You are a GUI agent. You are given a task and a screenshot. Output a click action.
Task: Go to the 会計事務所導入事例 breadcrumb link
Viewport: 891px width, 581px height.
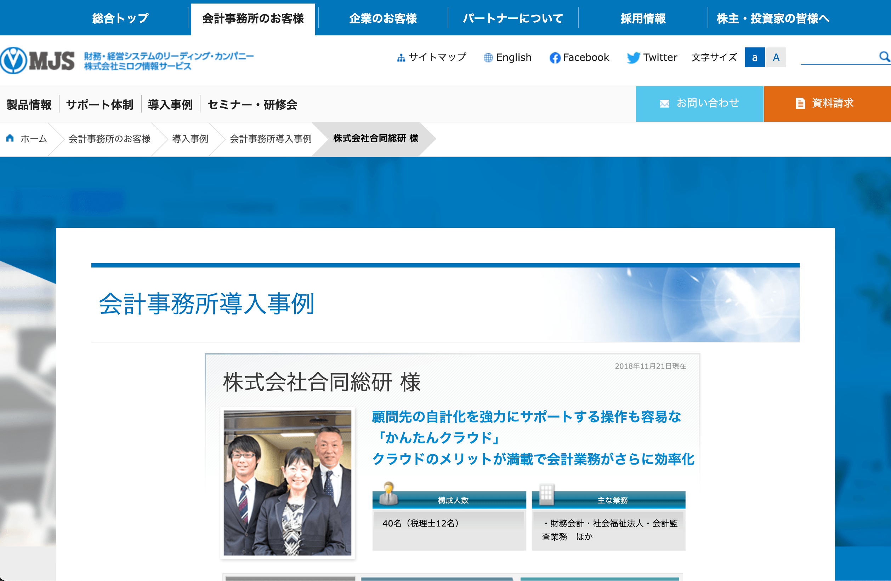click(271, 139)
